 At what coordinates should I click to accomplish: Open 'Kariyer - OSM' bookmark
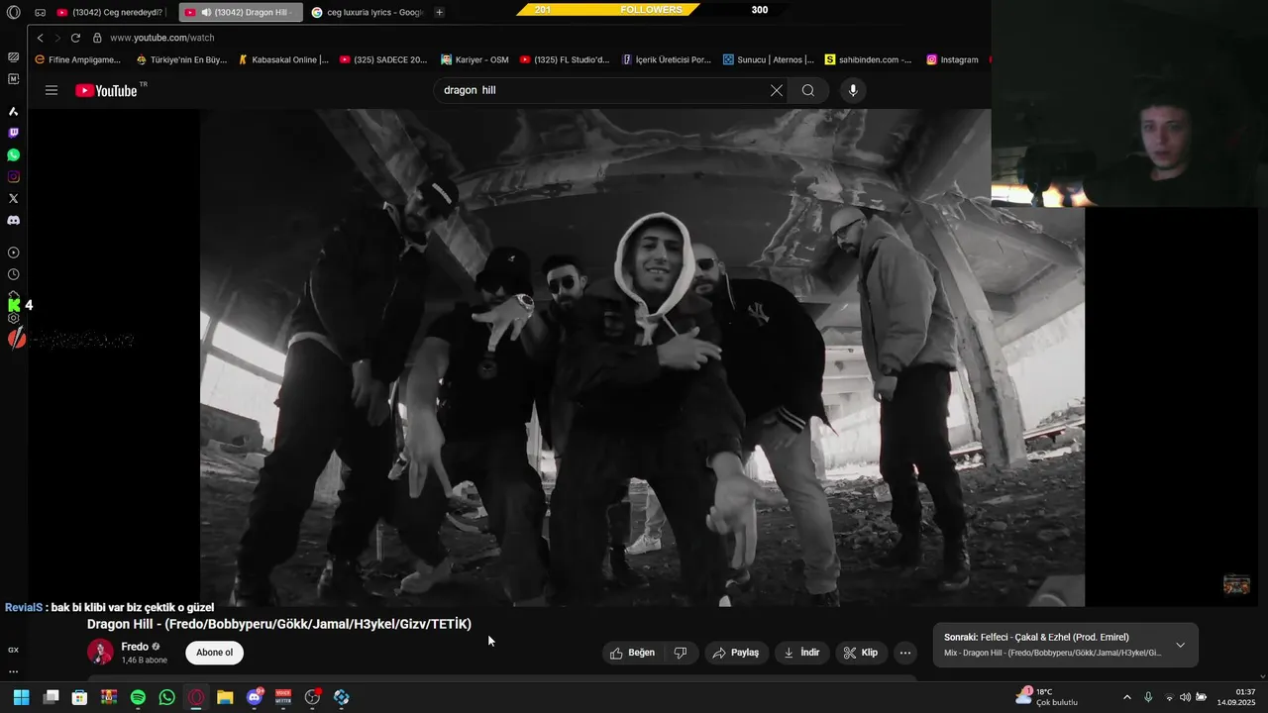tap(475, 59)
